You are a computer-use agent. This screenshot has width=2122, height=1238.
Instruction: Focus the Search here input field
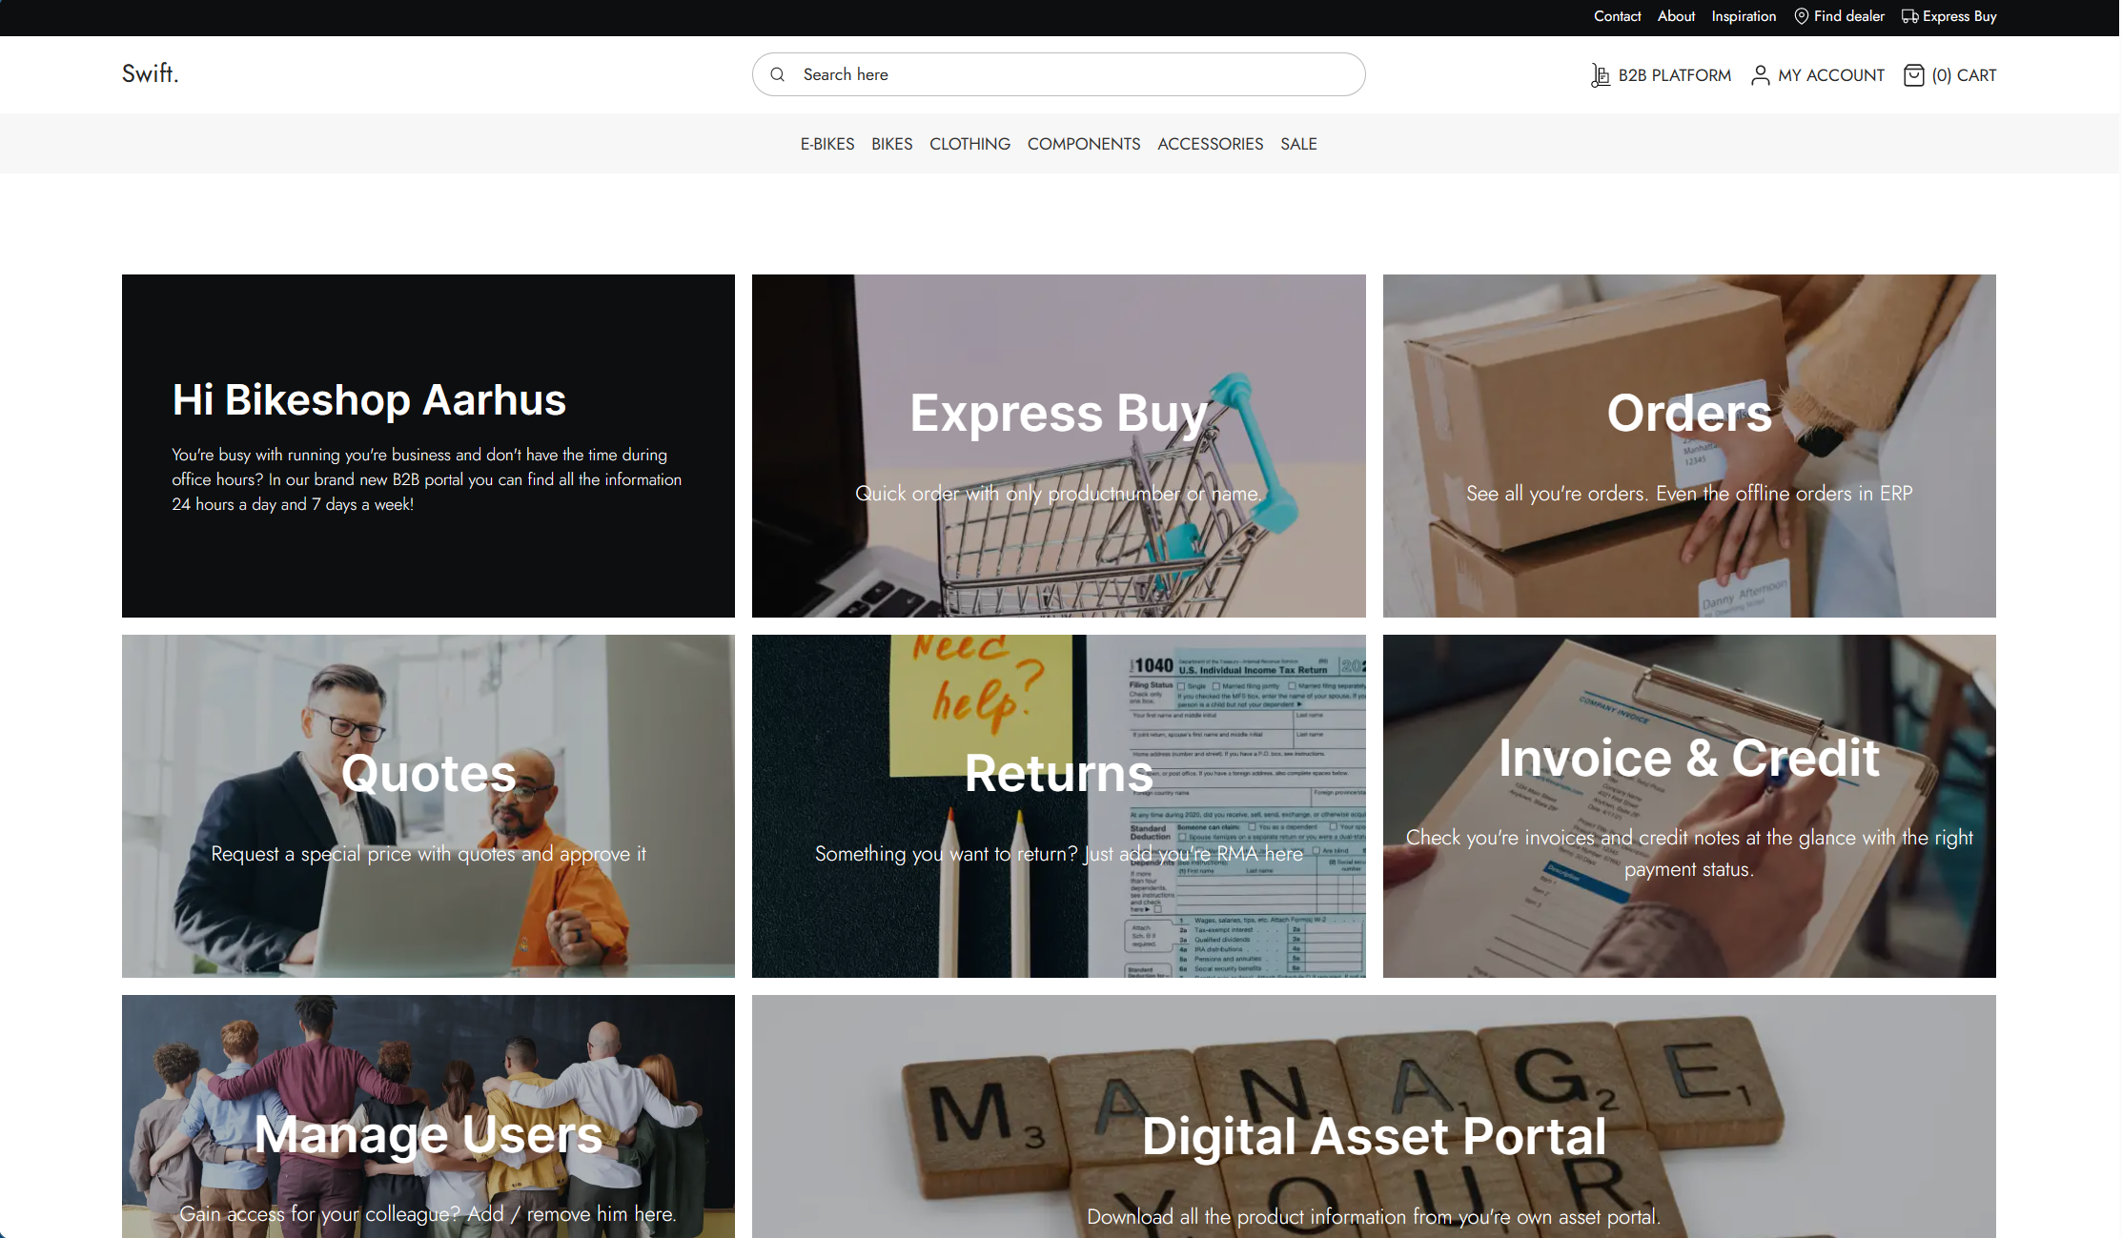[x=1058, y=74]
